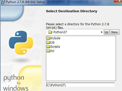Click the 'include' folder name text

[56, 38]
